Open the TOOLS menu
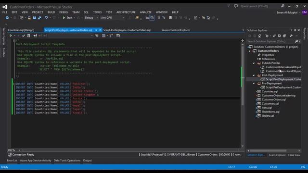The width and height of the screenshot is (308, 173). coord(97,12)
